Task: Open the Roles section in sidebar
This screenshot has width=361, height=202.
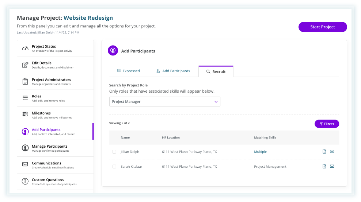Action: point(37,96)
